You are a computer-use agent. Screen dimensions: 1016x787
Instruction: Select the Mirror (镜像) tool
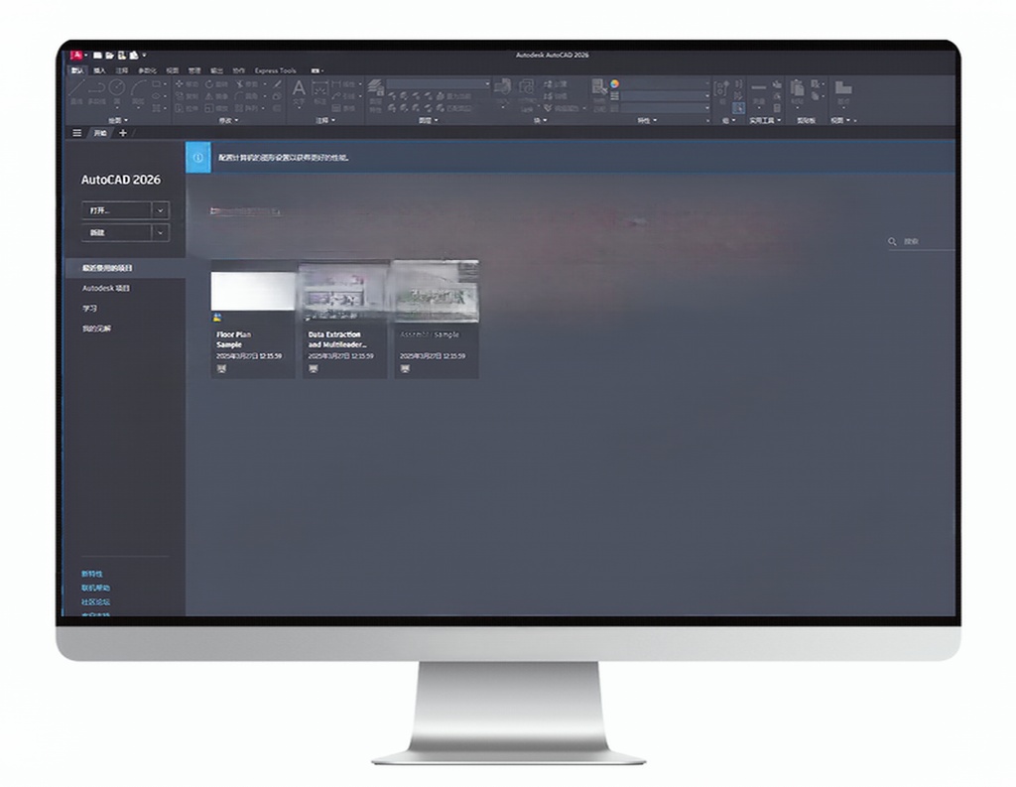(216, 96)
